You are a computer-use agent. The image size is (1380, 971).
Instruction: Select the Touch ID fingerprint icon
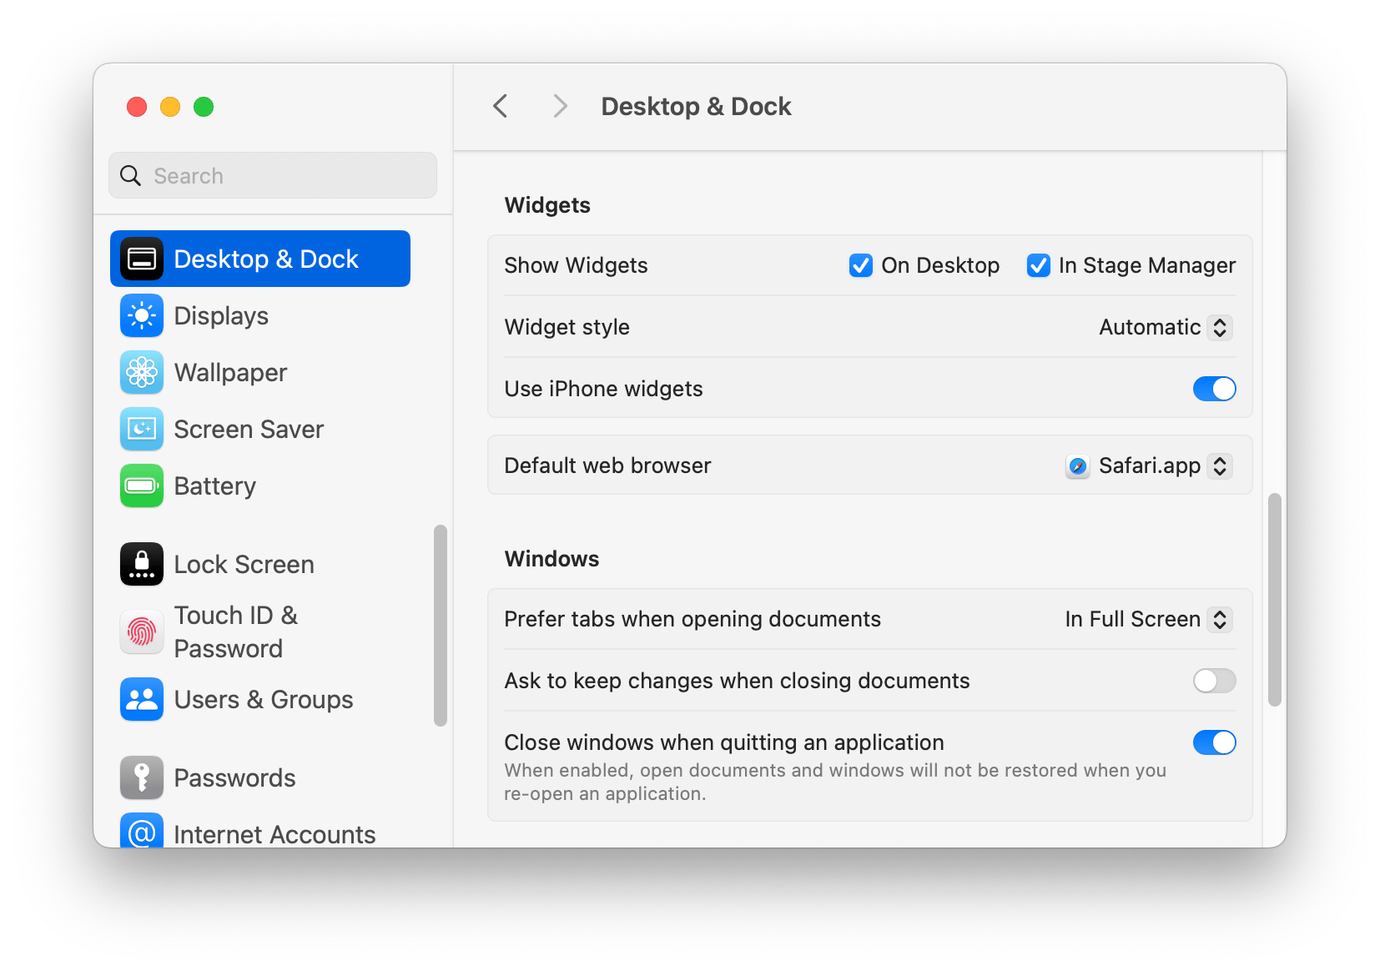coord(142,631)
